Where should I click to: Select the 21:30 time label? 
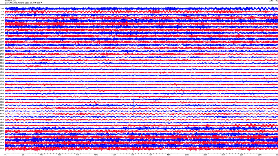2,137
